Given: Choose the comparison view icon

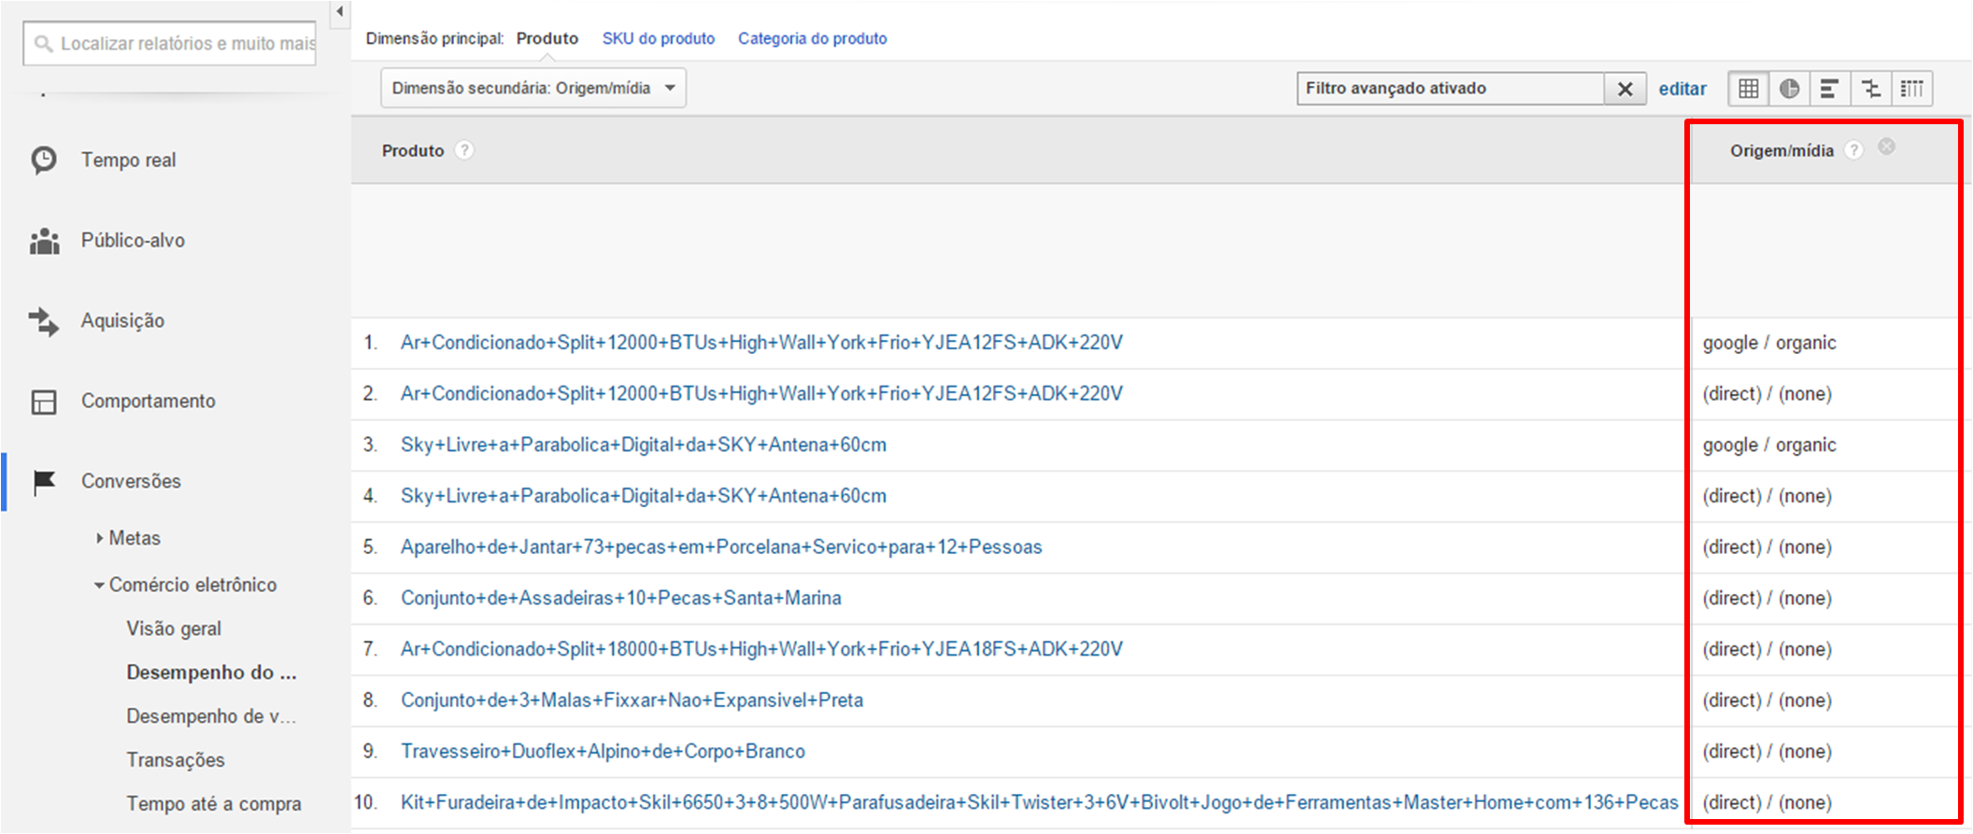Looking at the screenshot, I should coord(1871,89).
